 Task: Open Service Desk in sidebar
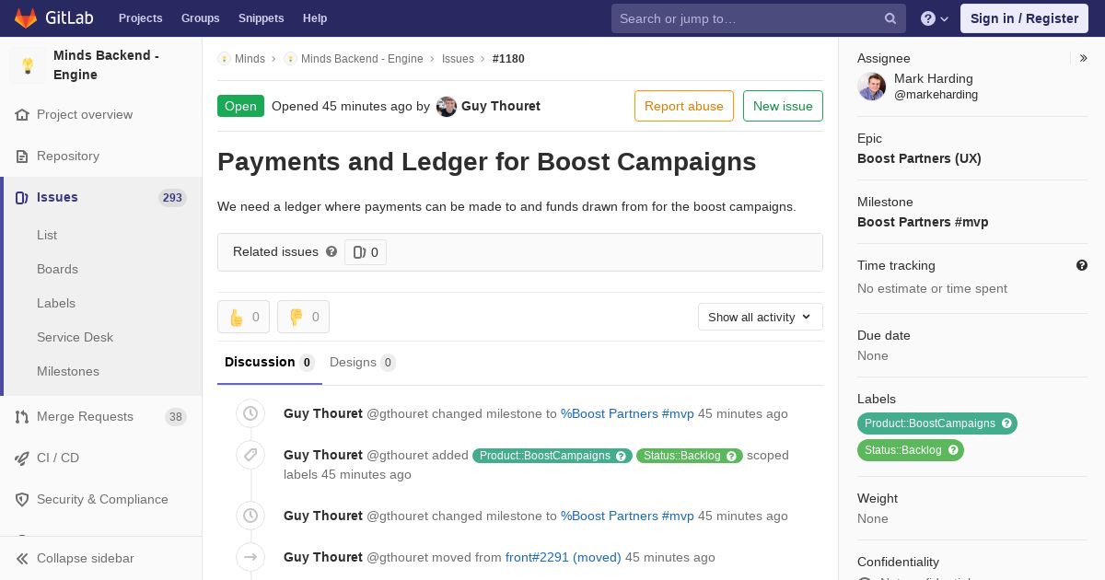click(75, 337)
